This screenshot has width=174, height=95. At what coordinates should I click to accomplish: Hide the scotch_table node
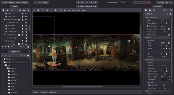pyautogui.click(x=26, y=32)
